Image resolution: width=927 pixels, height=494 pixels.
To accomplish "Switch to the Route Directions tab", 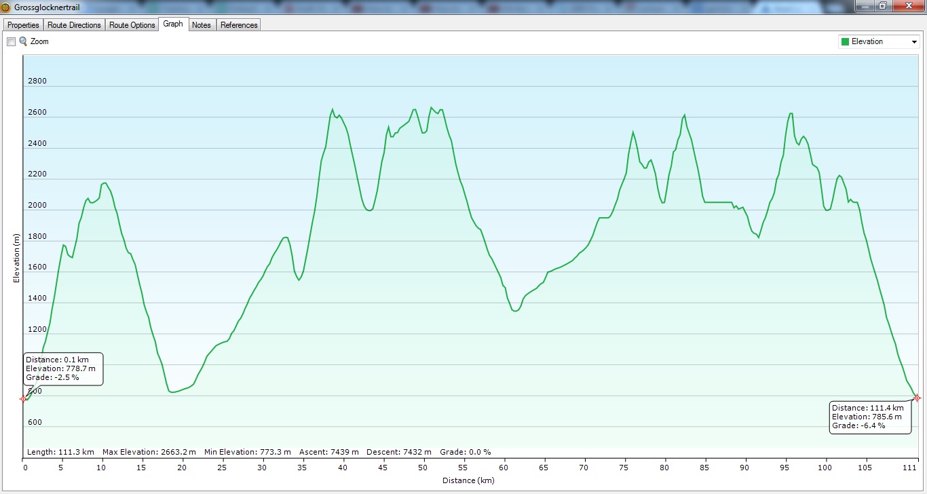I will click(x=75, y=25).
